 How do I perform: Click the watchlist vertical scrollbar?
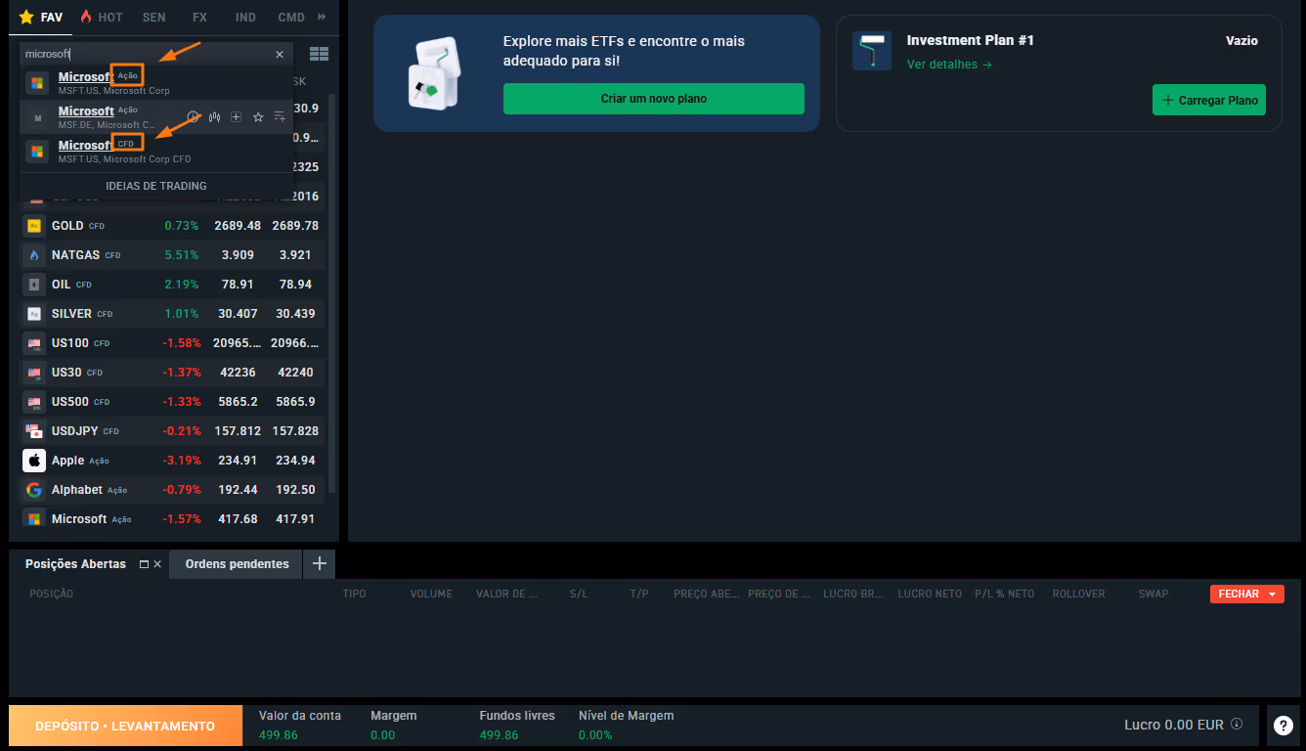332,293
